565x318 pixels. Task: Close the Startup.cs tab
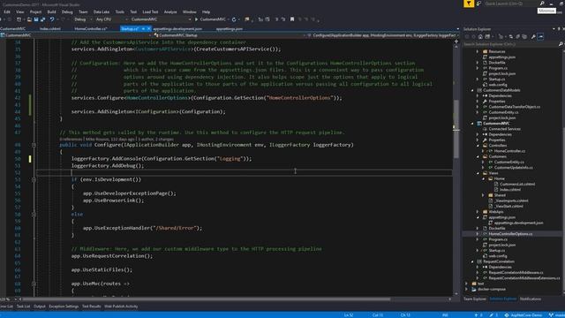149,28
